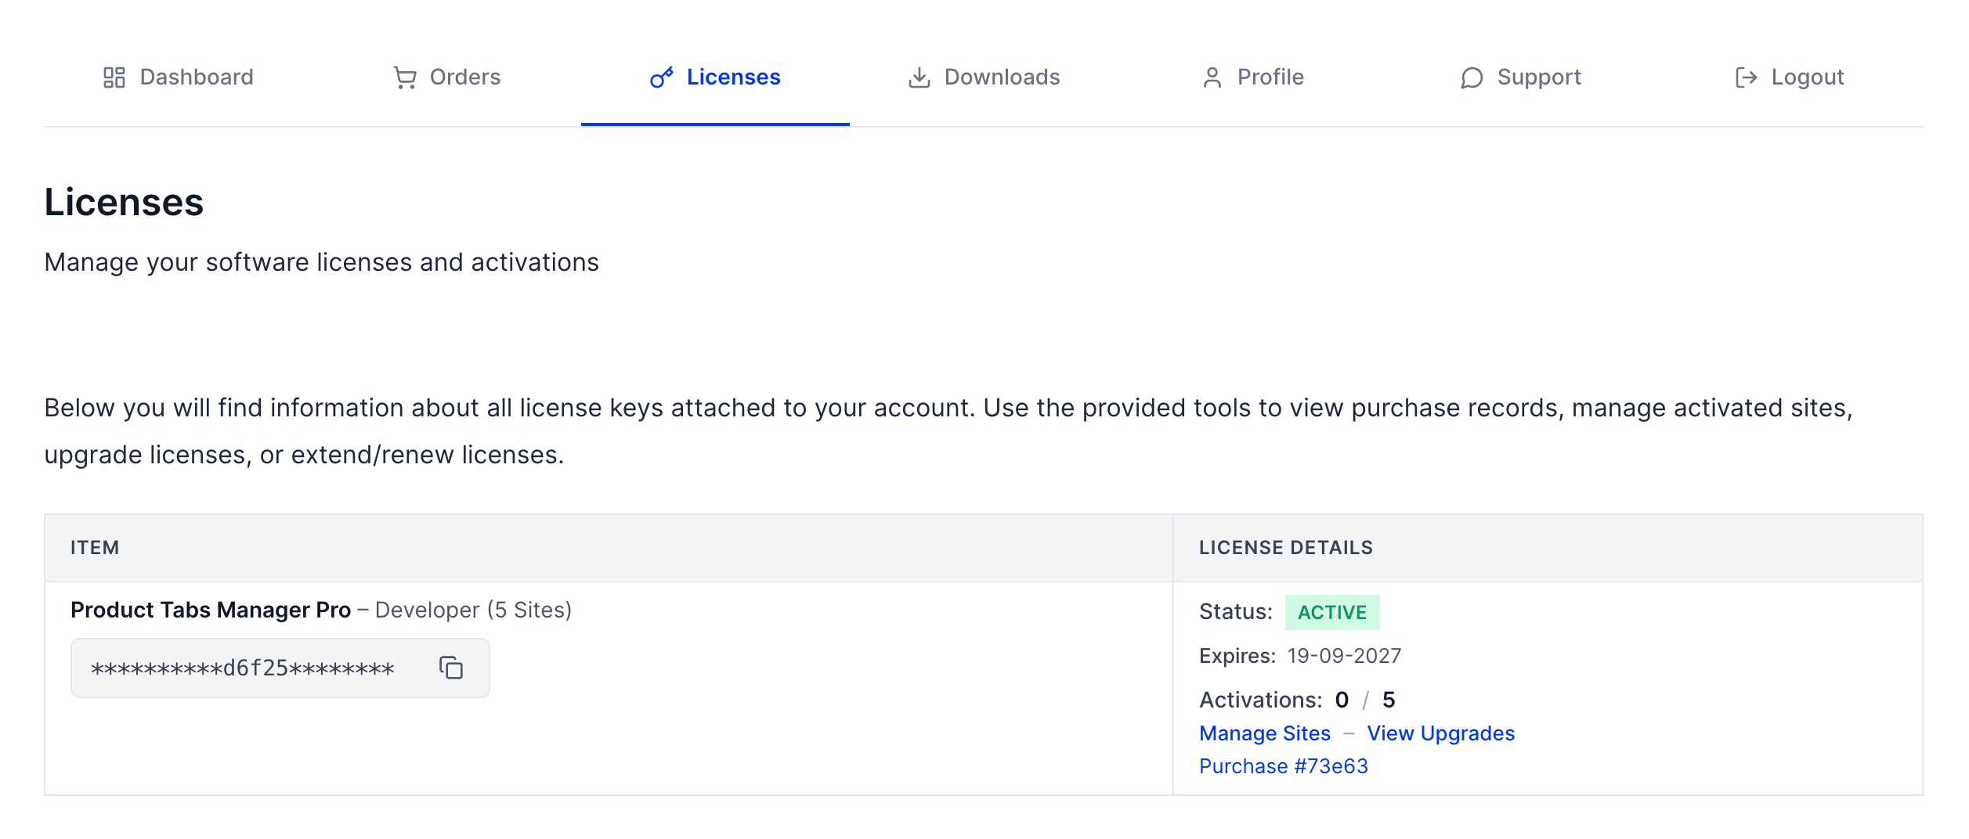The image size is (1969, 839).
Task: Switch to the Orders tab
Action: tap(447, 77)
